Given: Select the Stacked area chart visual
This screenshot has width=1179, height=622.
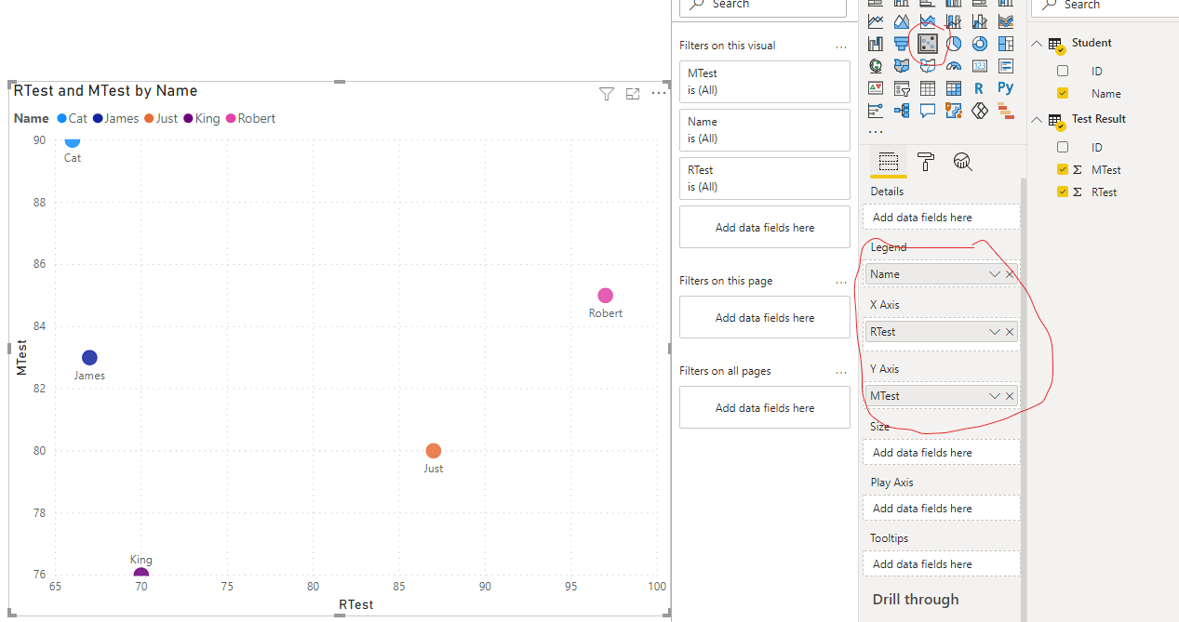Looking at the screenshot, I should click(928, 20).
